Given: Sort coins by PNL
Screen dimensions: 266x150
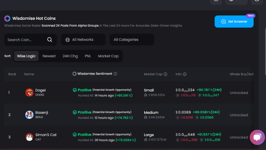Looking at the screenshot, I should (x=88, y=56).
